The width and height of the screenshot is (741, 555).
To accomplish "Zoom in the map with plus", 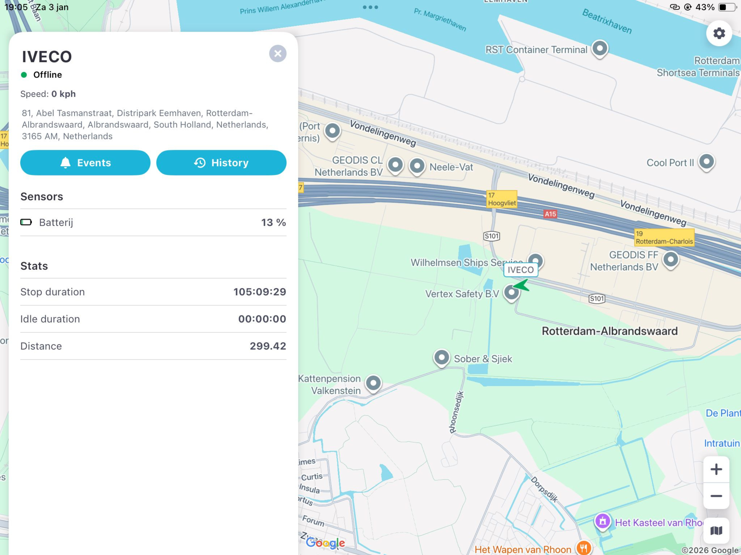I will (x=716, y=469).
